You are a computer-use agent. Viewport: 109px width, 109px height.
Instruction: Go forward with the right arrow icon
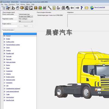click(x=77, y=8)
